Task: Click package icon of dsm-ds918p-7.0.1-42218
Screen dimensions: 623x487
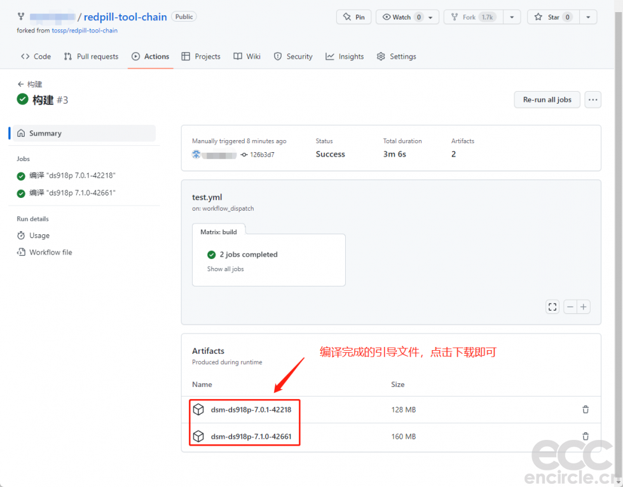Action: tap(198, 409)
